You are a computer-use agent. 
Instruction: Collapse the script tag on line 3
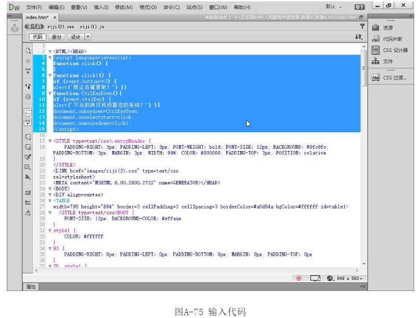(x=50, y=57)
